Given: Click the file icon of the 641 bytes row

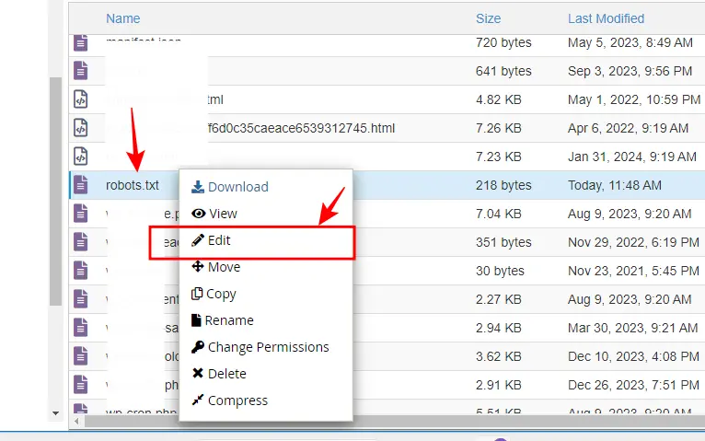Looking at the screenshot, I should 80,71.
